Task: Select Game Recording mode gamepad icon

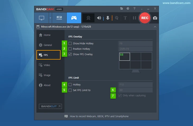Action: click(74, 18)
